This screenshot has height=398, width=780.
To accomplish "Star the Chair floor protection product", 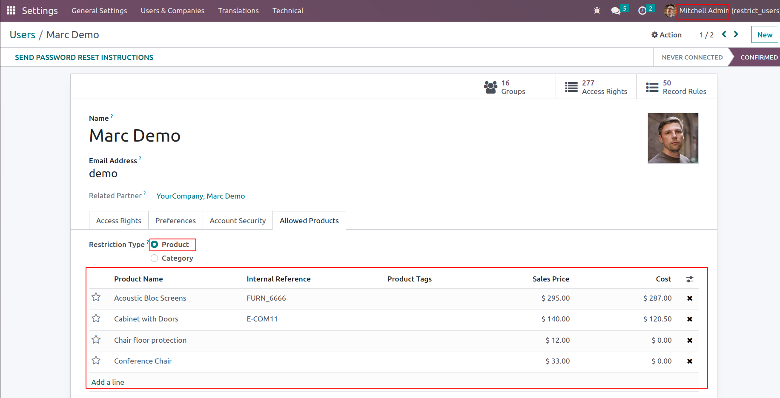I will pos(96,340).
